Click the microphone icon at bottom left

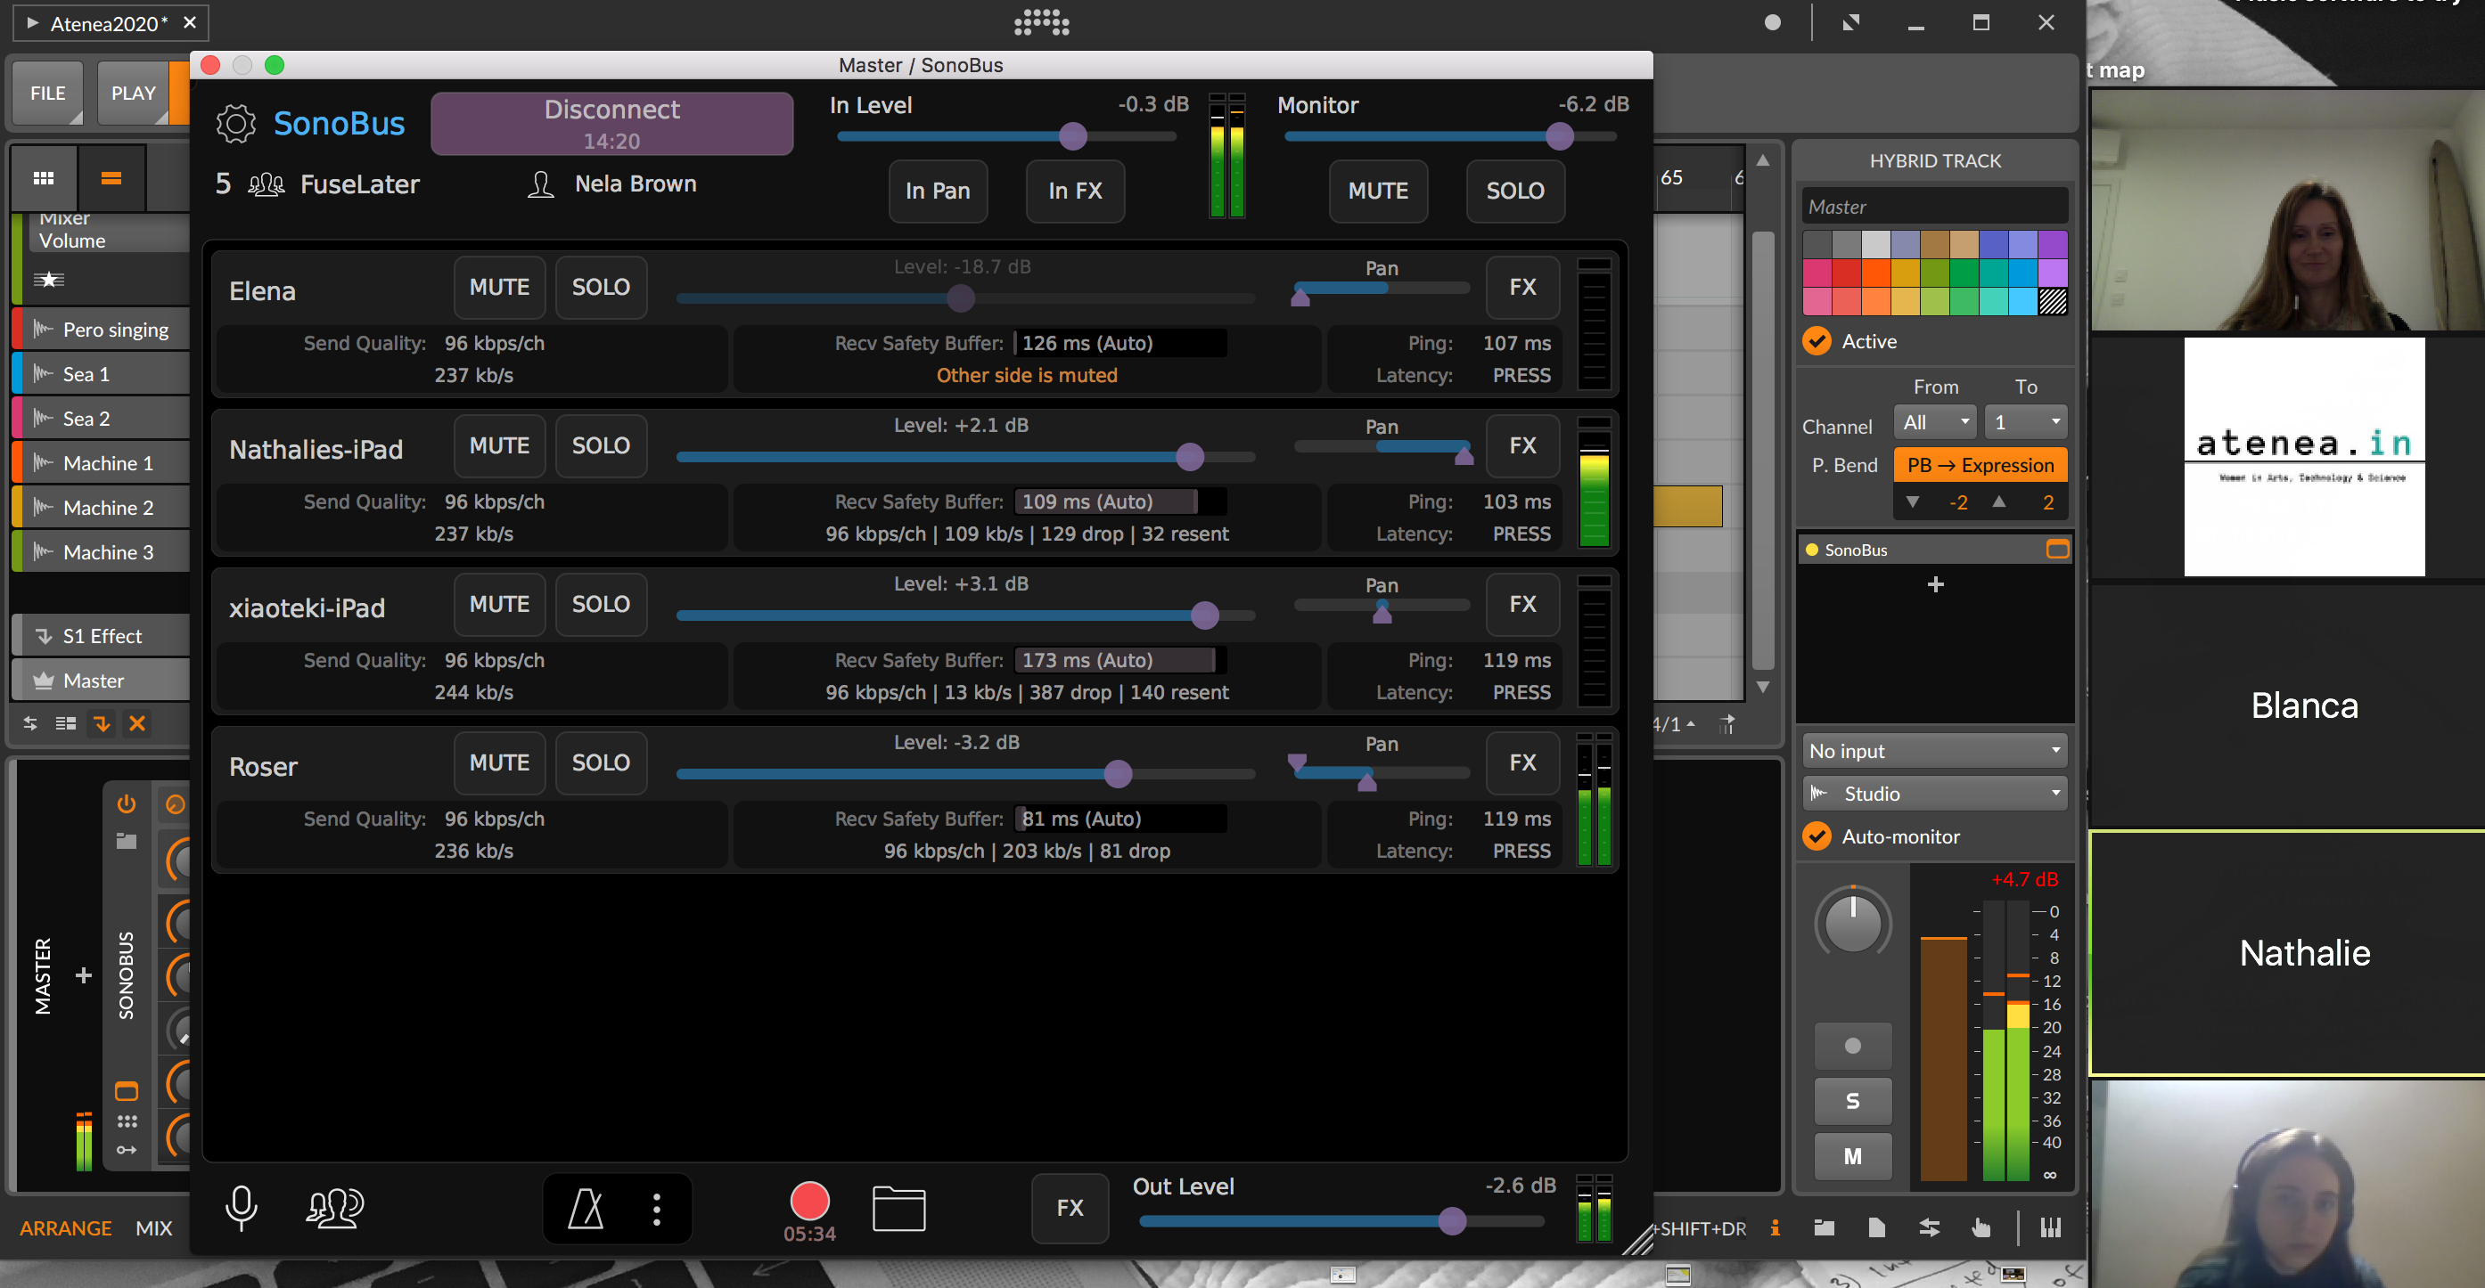click(x=242, y=1207)
